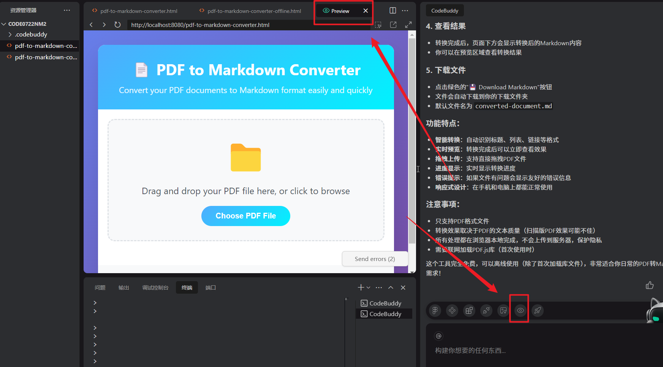The width and height of the screenshot is (663, 367).
Task: Click the @ mention button in chat input
Action: (x=438, y=336)
